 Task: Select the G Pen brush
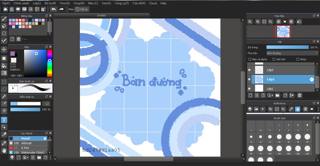(28, 148)
